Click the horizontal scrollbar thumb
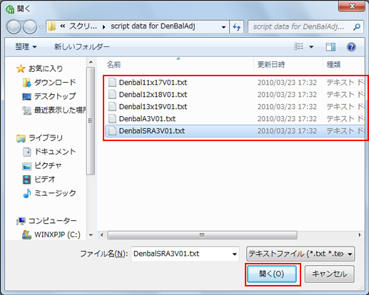Screen dimensions: 369x295 202,235
